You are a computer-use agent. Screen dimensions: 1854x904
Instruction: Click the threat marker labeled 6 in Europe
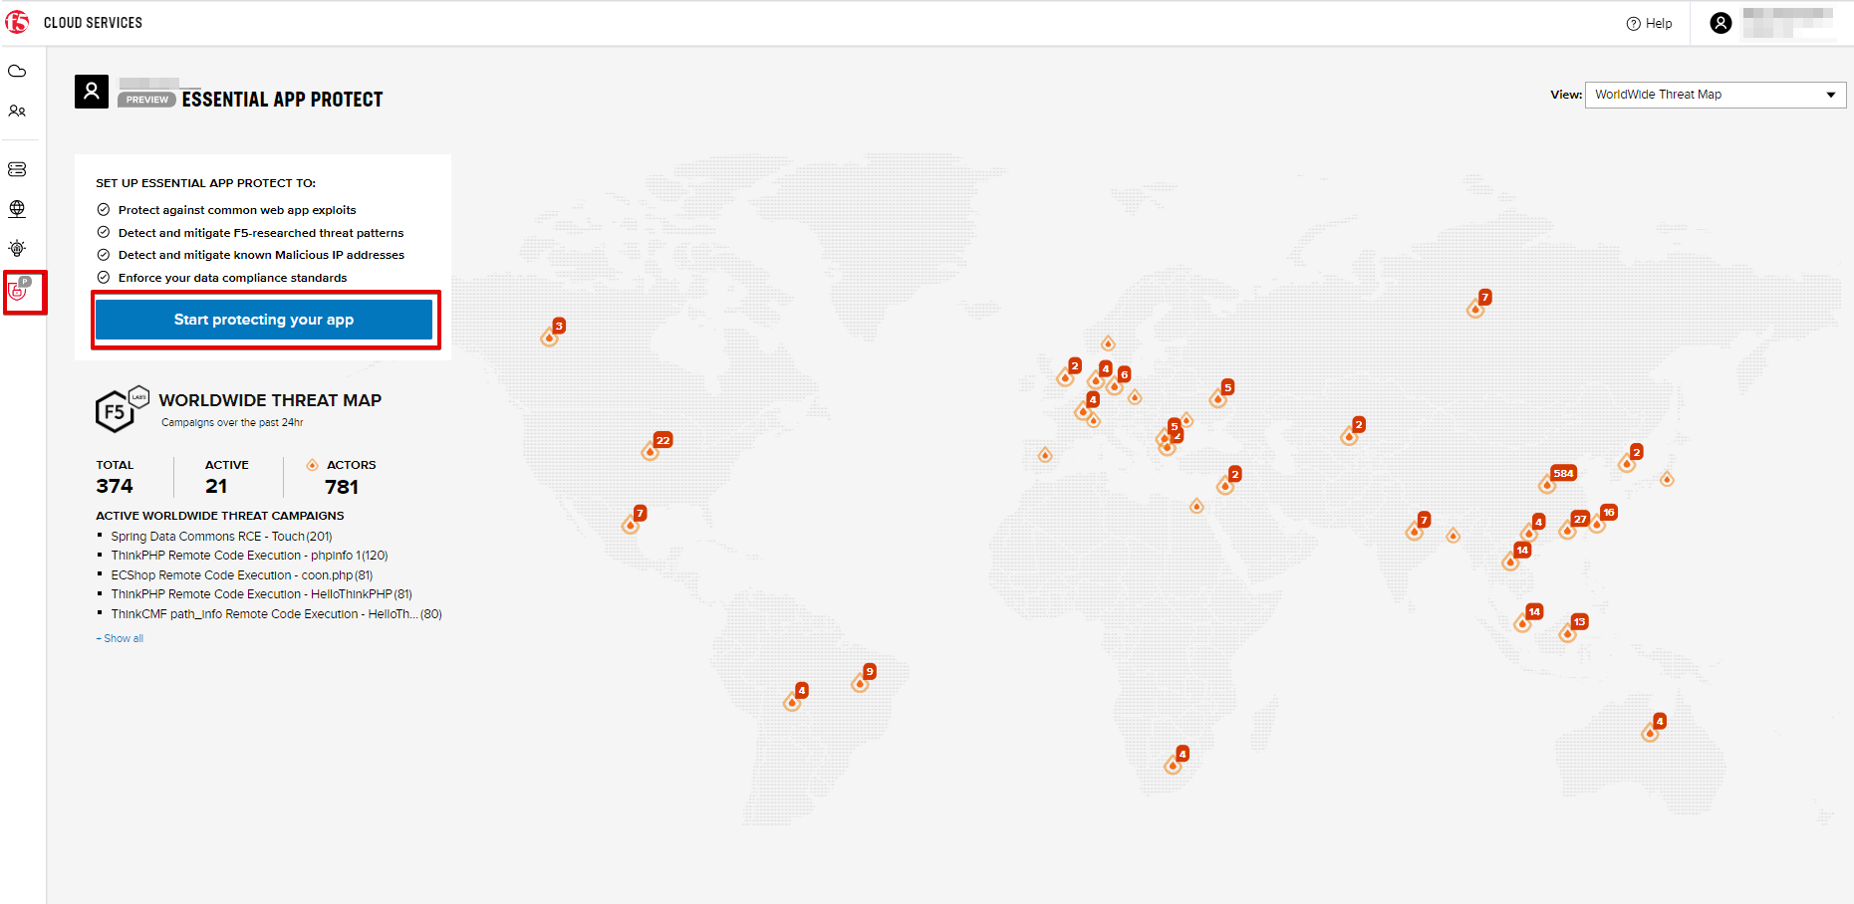[x=1119, y=380]
